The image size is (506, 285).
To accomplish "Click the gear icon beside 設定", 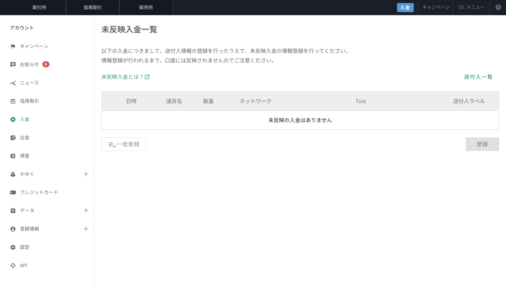I will [13, 247].
